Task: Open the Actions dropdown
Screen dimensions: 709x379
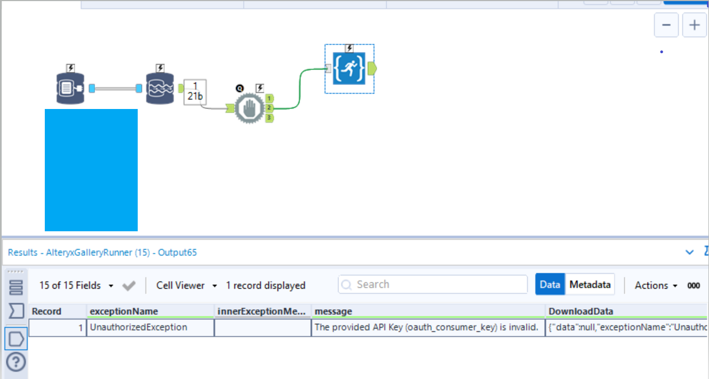Action: tap(655, 285)
